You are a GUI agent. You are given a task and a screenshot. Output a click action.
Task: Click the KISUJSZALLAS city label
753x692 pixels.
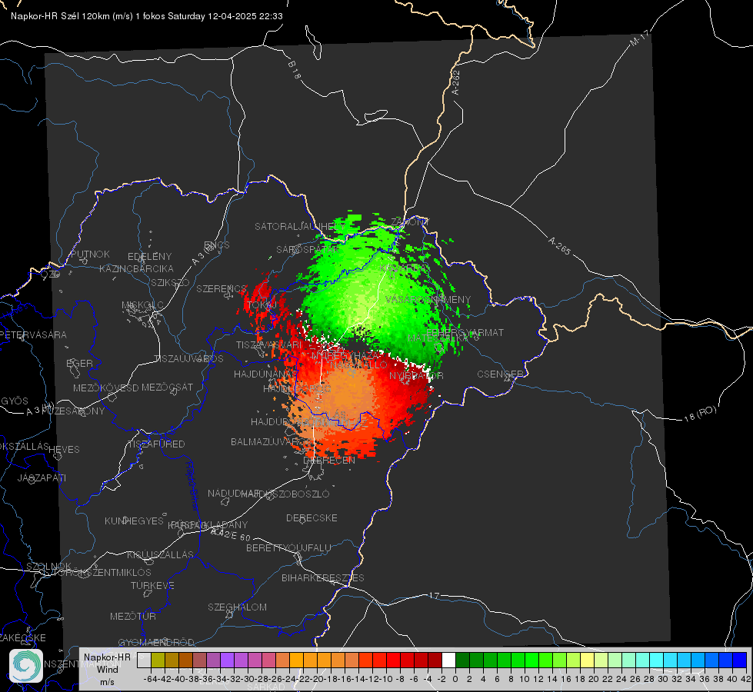click(160, 554)
